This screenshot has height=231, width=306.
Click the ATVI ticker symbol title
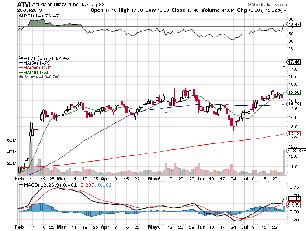24,4
